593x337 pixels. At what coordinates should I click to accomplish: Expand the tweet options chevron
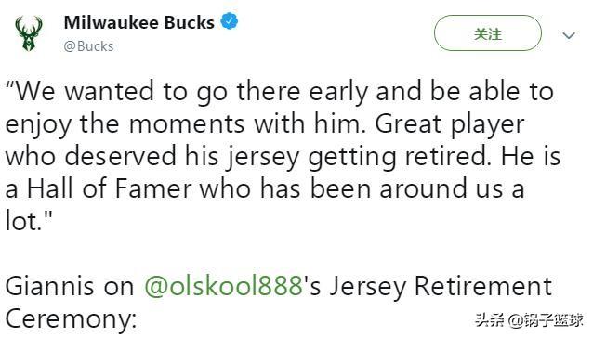pos(569,35)
